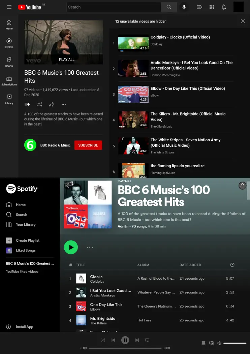Open Spotify playlist more options dots
Viewport: 250px width, 354px height.
pos(90,247)
